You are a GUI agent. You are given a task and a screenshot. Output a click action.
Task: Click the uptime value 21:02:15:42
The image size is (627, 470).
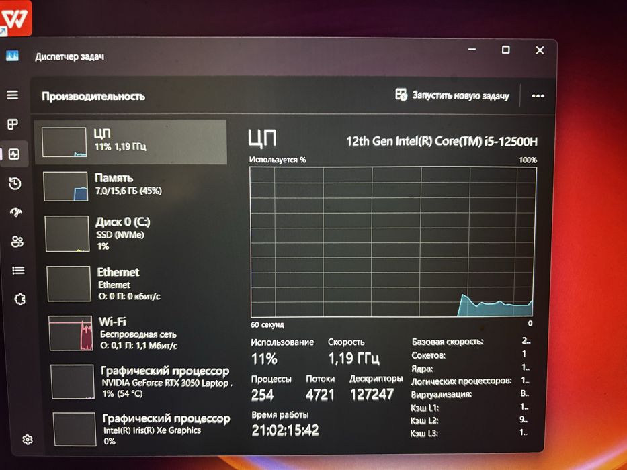(285, 430)
